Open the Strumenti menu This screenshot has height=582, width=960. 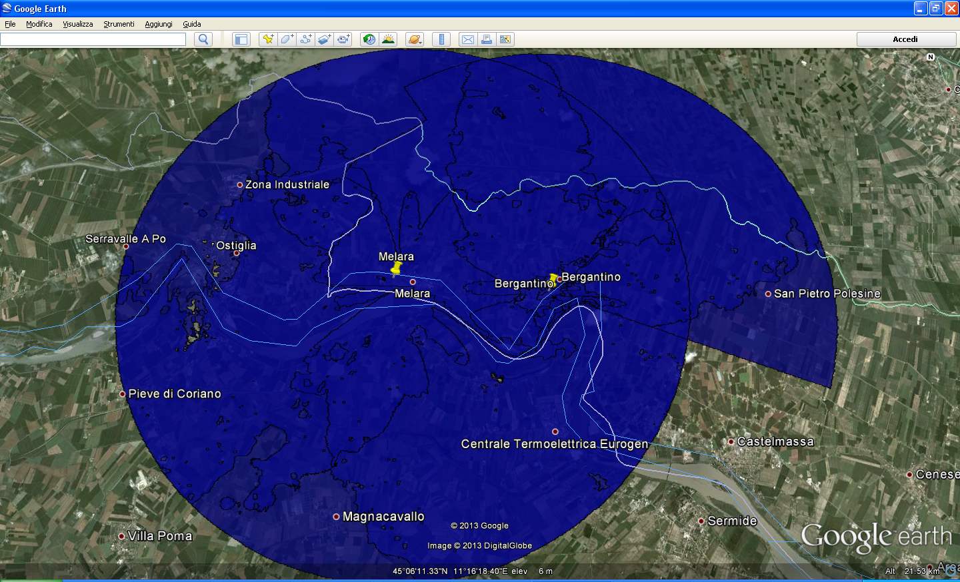click(119, 24)
